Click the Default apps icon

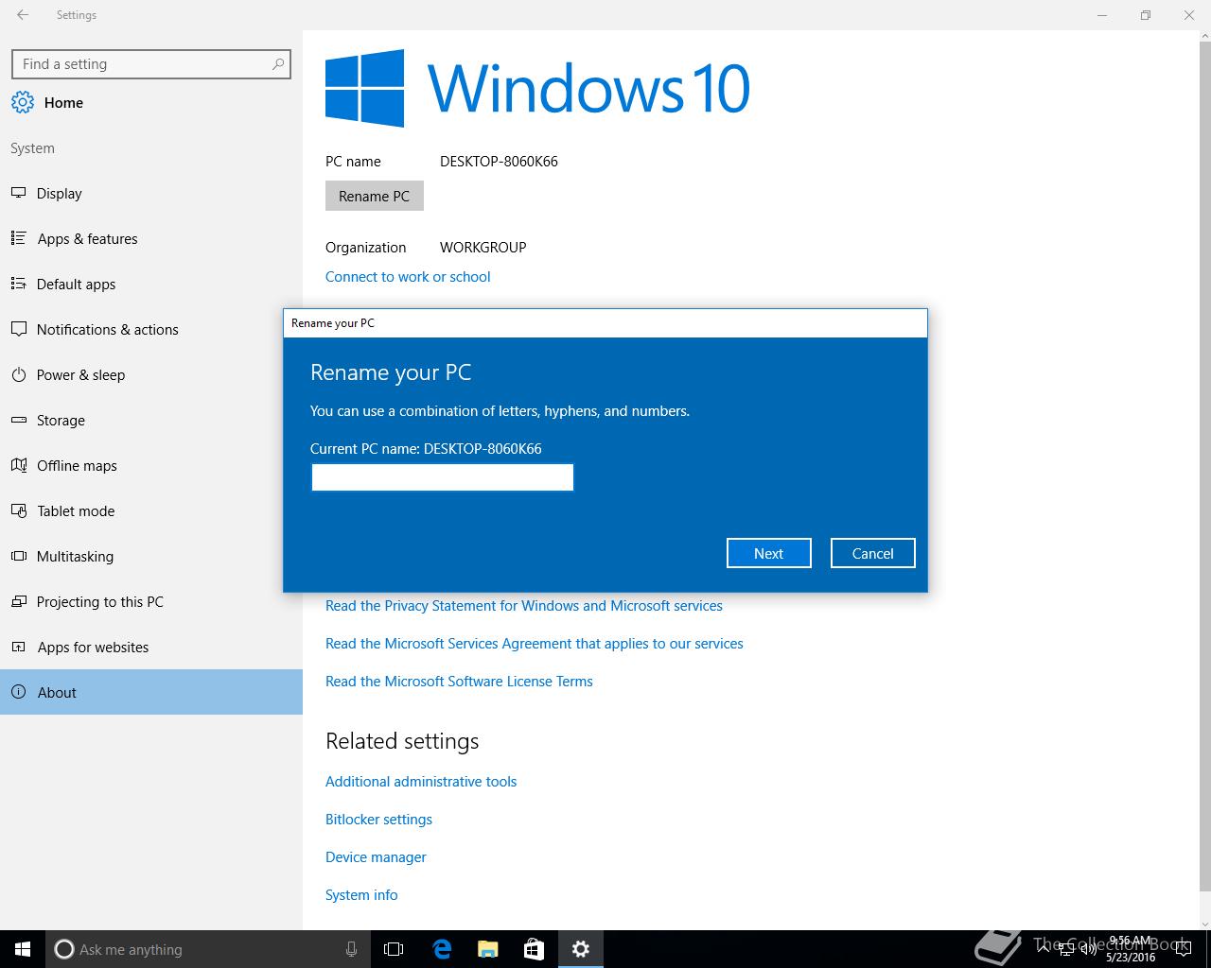[x=18, y=284]
